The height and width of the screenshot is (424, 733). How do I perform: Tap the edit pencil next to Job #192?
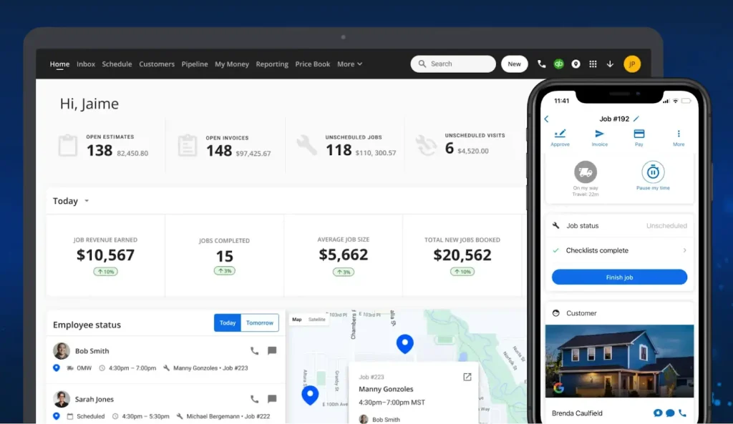[636, 119]
